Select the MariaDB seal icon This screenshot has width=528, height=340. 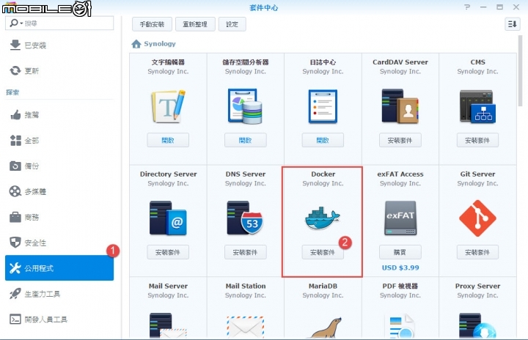326,328
